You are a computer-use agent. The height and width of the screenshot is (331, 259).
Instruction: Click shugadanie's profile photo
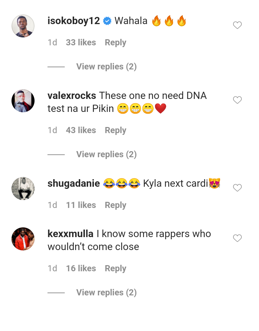pos(23,188)
